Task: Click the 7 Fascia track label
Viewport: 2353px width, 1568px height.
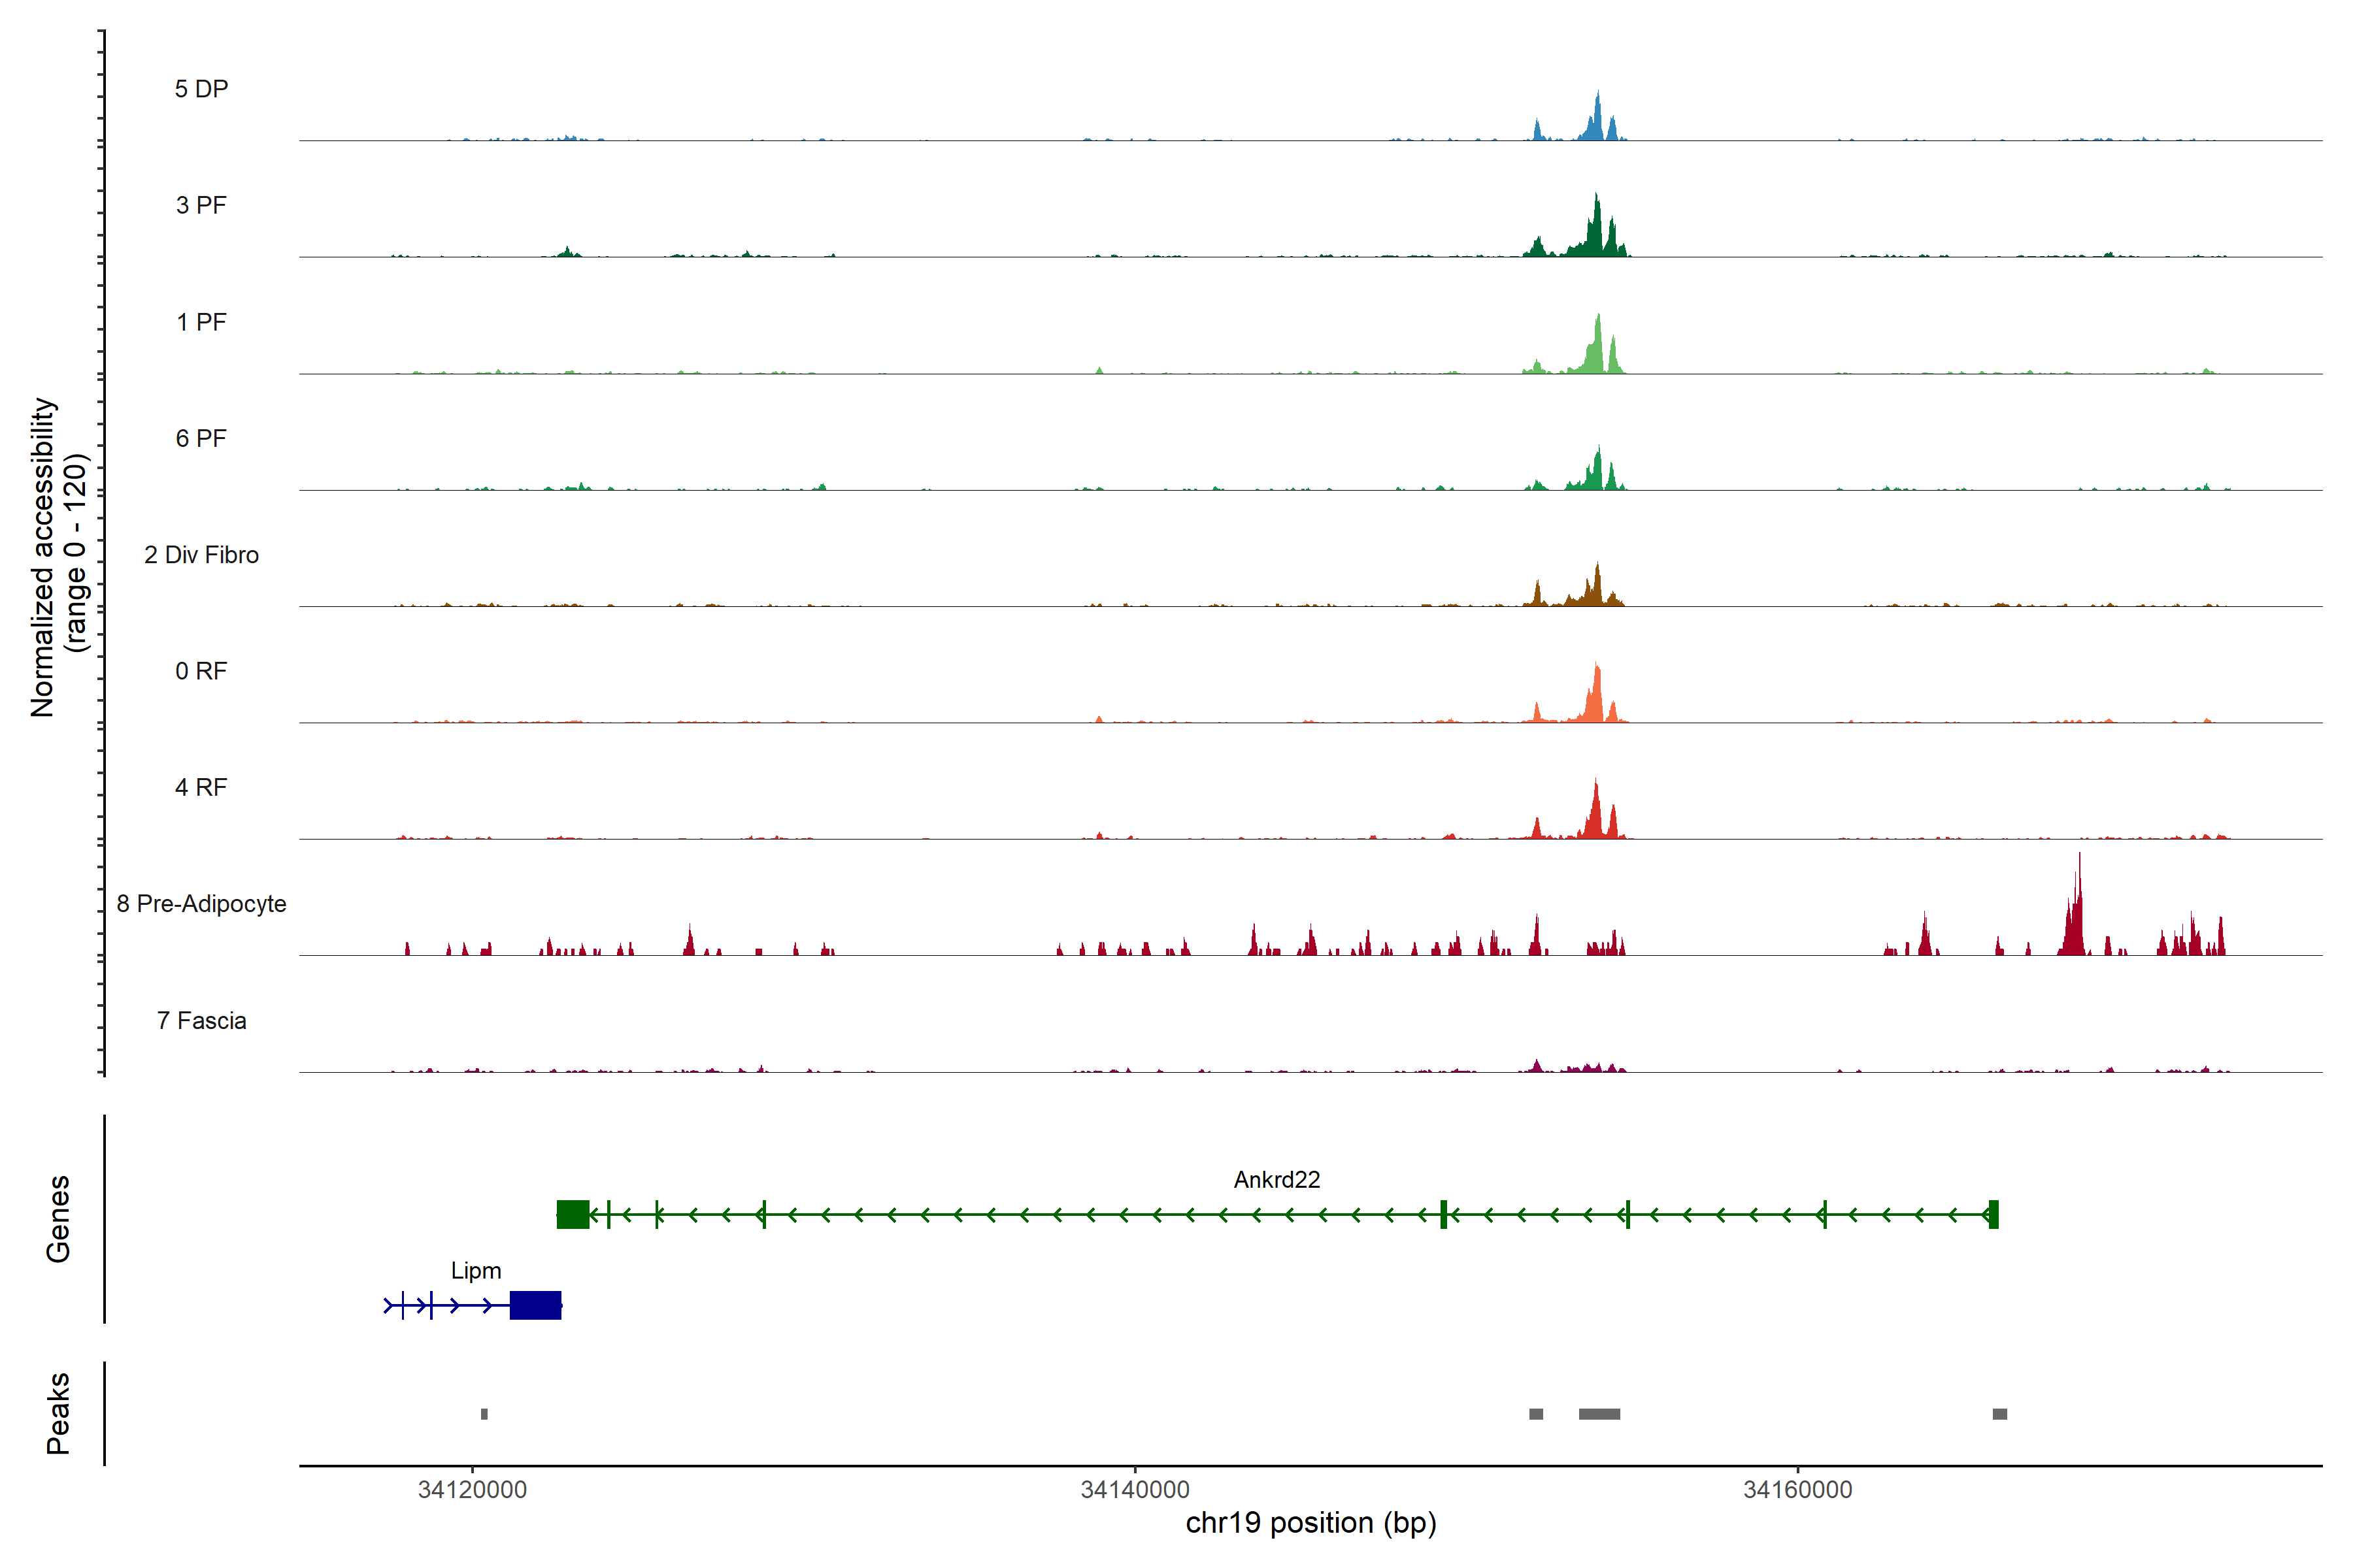Action: point(201,1020)
